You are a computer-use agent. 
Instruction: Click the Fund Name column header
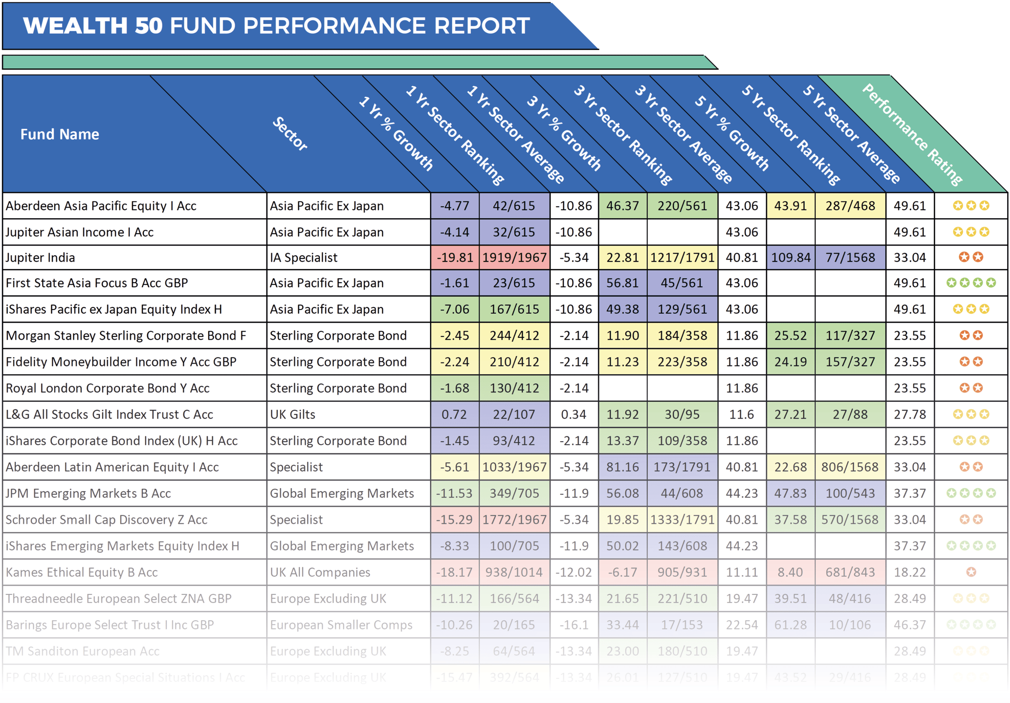tap(60, 135)
